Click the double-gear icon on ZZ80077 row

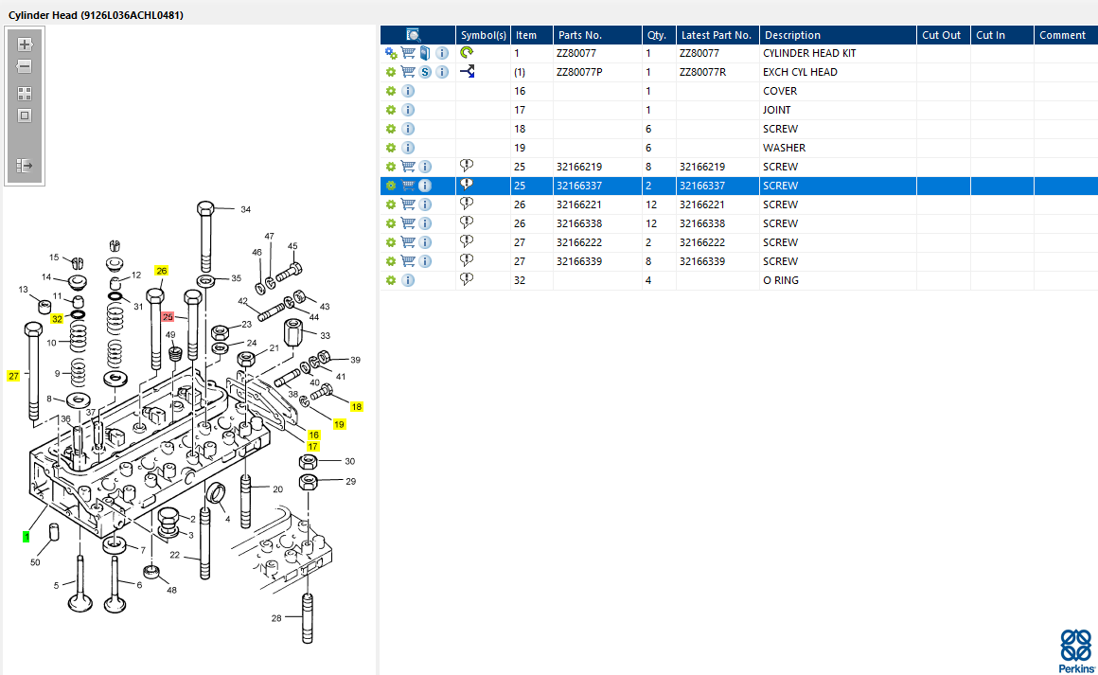(391, 53)
